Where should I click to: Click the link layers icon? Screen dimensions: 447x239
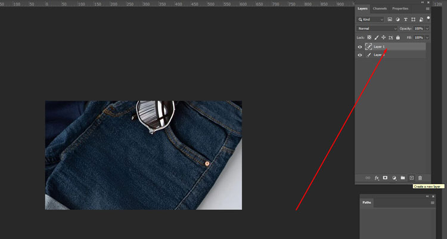[x=368, y=178]
